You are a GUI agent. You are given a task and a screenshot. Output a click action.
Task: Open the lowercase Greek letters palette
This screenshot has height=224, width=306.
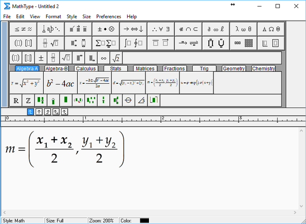pos(243,29)
